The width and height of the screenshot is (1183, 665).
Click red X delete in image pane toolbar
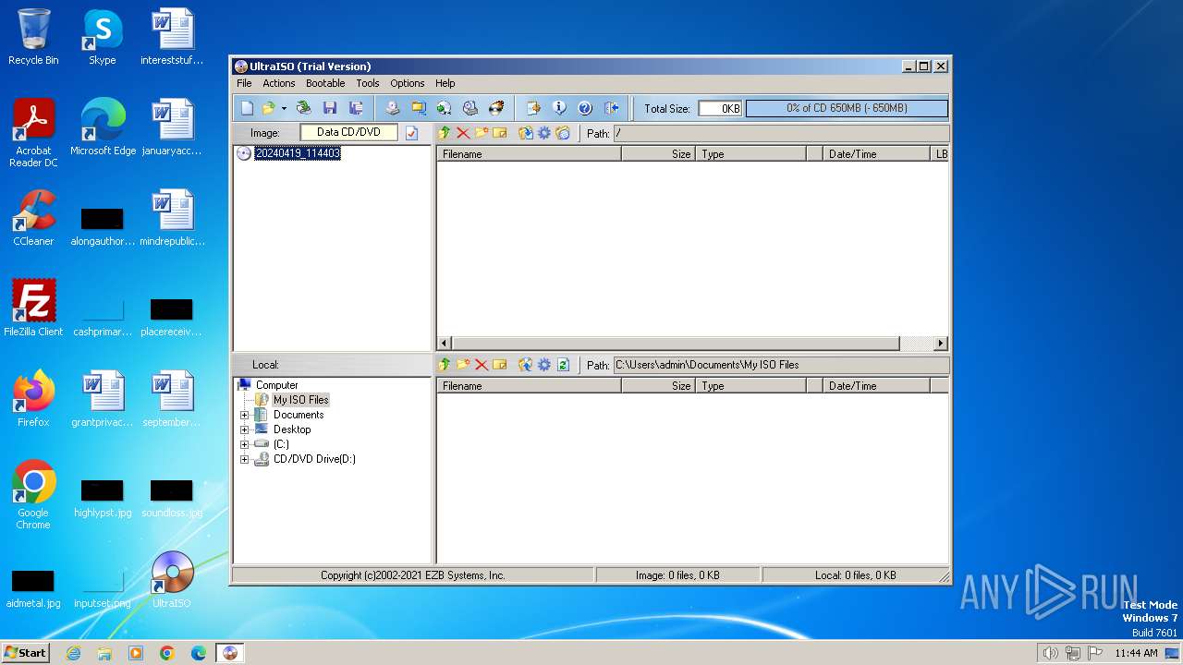463,133
